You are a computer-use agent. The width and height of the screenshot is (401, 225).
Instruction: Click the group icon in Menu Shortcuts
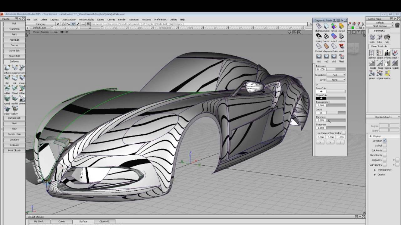click(372, 73)
